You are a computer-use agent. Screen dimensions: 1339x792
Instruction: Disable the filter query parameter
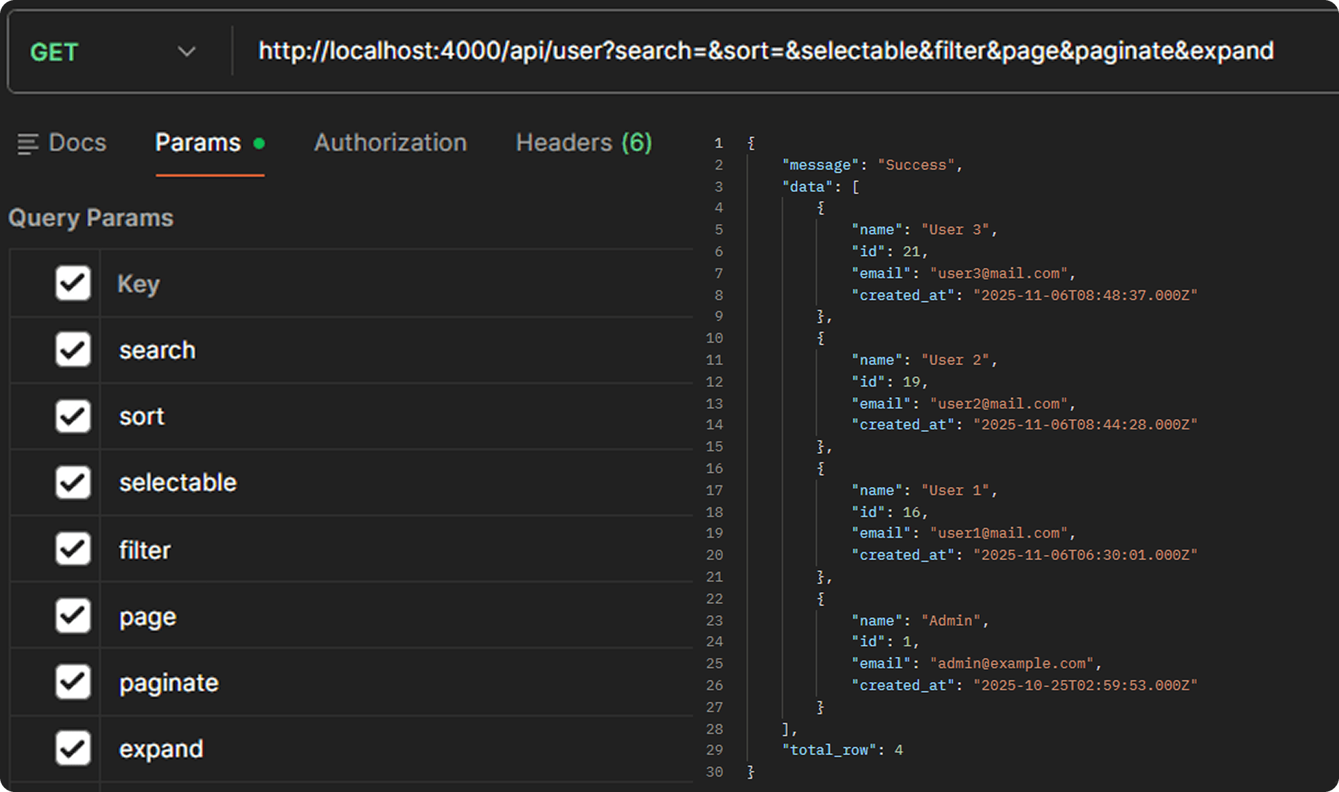coord(73,549)
